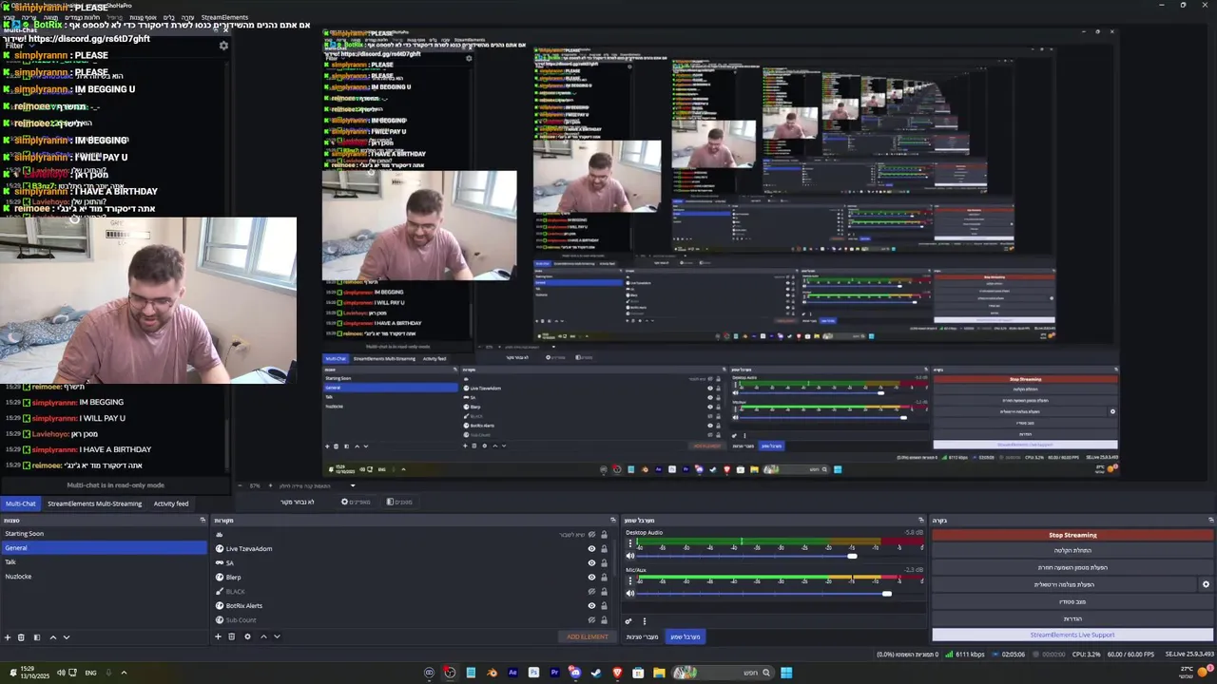The width and height of the screenshot is (1217, 684).
Task: Open scene filters icon in Scenes panel
Action: pyautogui.click(x=37, y=637)
